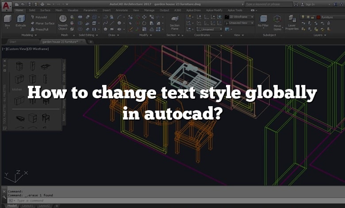Click the Move Gizmo tool
Viewport: 345px width, 208px height.
(277, 23)
